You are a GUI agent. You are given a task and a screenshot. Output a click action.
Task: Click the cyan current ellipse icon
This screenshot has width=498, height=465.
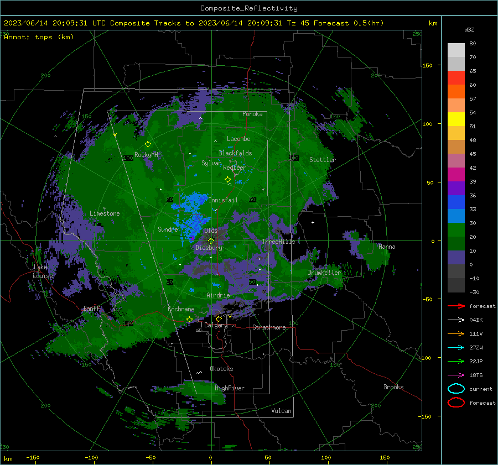pos(456,389)
